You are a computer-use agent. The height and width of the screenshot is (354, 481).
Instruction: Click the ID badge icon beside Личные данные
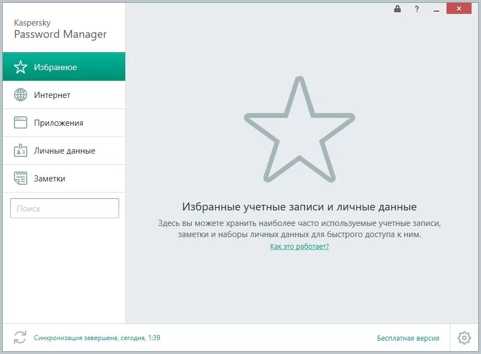[x=21, y=150]
